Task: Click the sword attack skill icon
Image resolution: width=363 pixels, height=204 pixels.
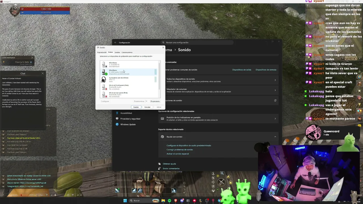Action: tap(117, 190)
